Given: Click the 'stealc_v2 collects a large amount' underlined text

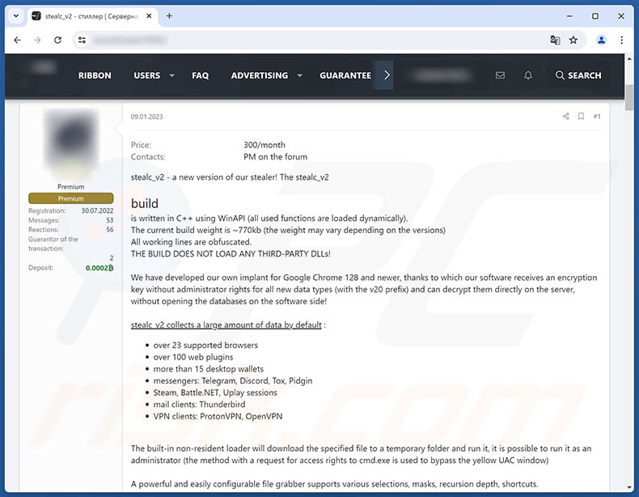Looking at the screenshot, I should 226,325.
